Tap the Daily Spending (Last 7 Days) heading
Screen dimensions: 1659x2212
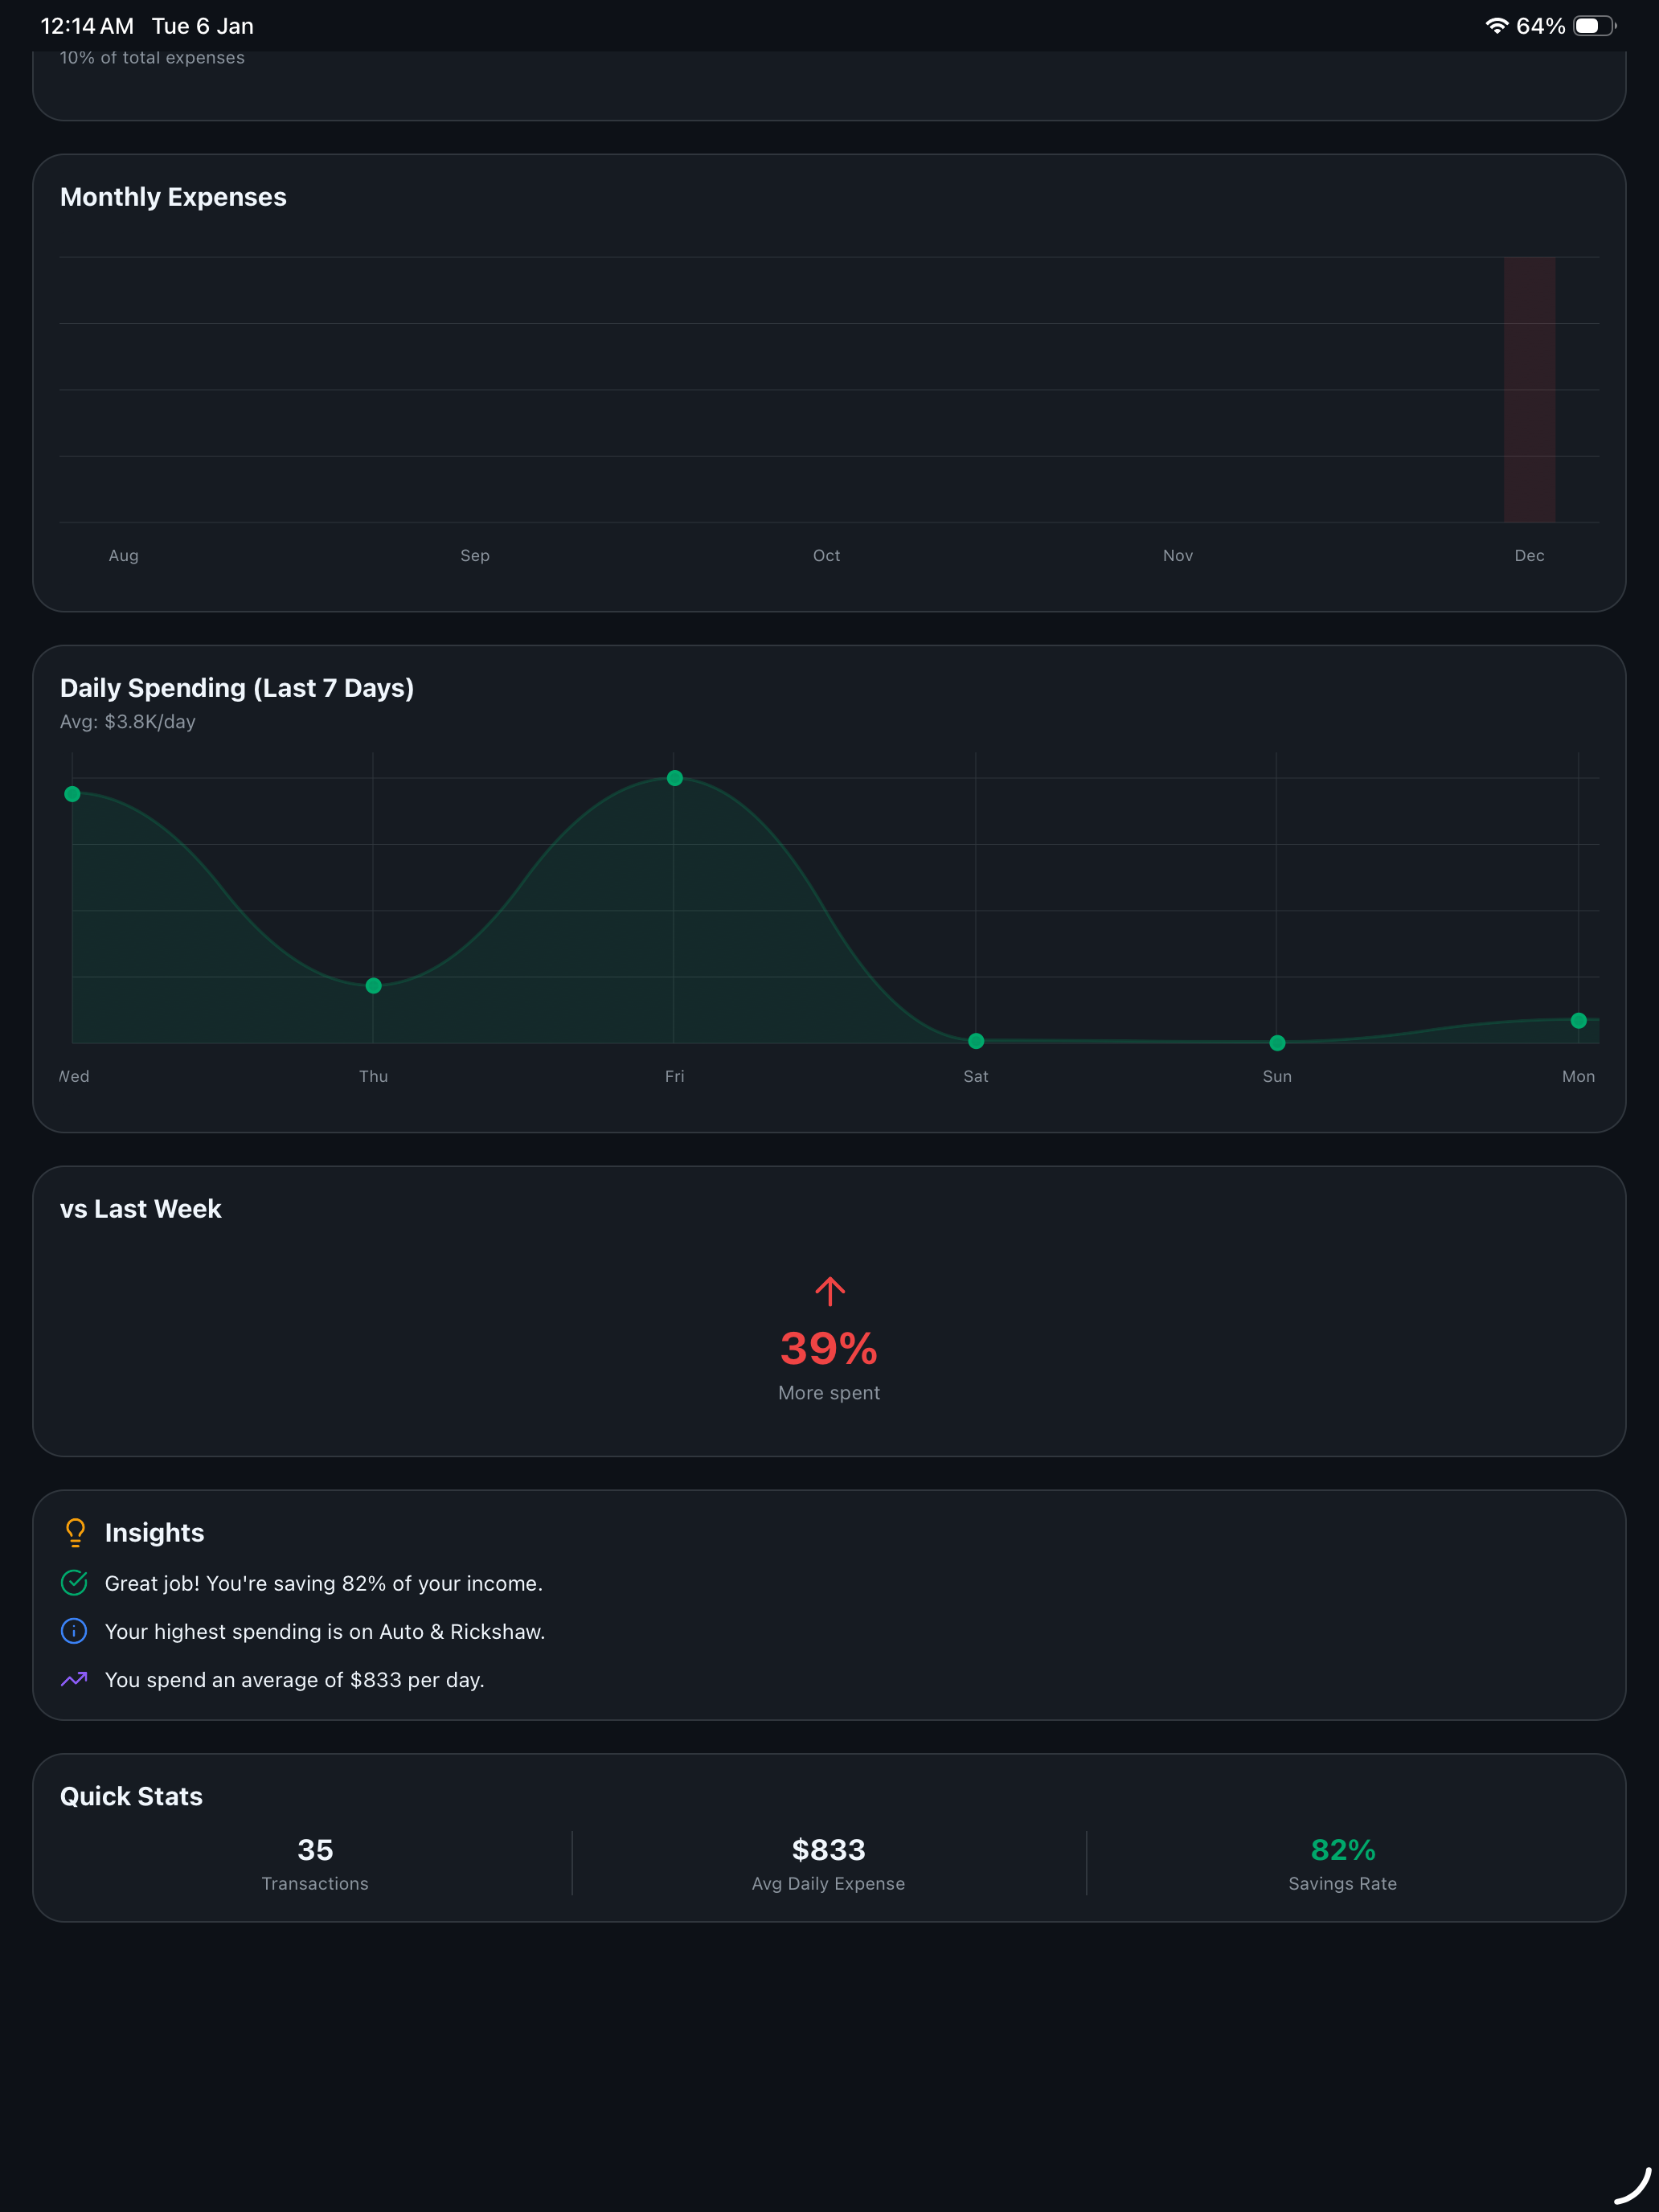pos(237,688)
